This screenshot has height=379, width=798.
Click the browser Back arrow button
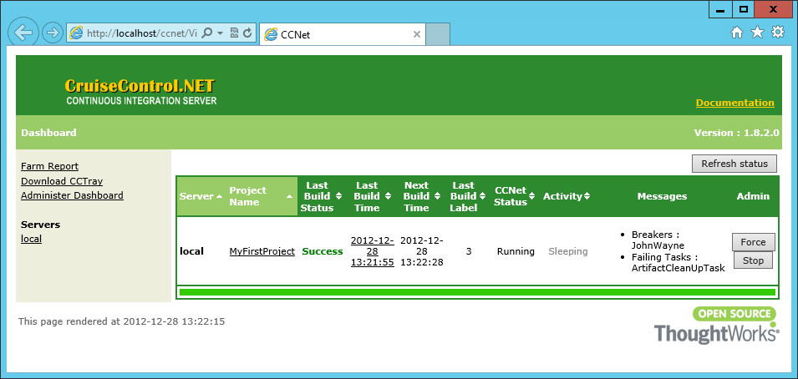[x=23, y=33]
